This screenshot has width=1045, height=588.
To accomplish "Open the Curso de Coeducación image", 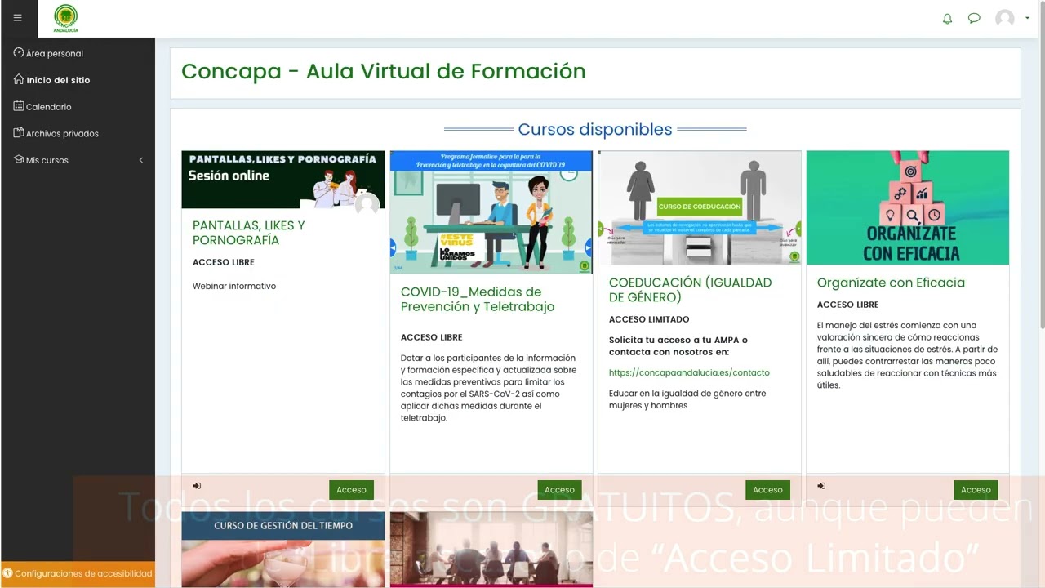I will pos(699,207).
